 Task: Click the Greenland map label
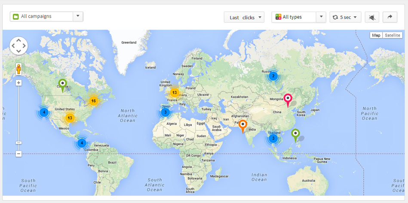point(129,42)
